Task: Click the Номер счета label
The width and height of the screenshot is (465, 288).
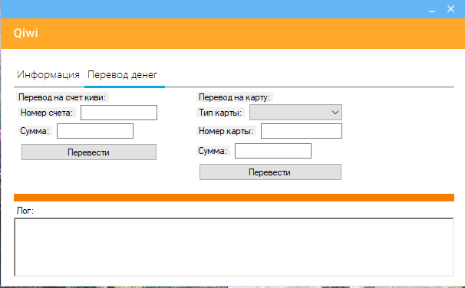Action: pyautogui.click(x=47, y=113)
